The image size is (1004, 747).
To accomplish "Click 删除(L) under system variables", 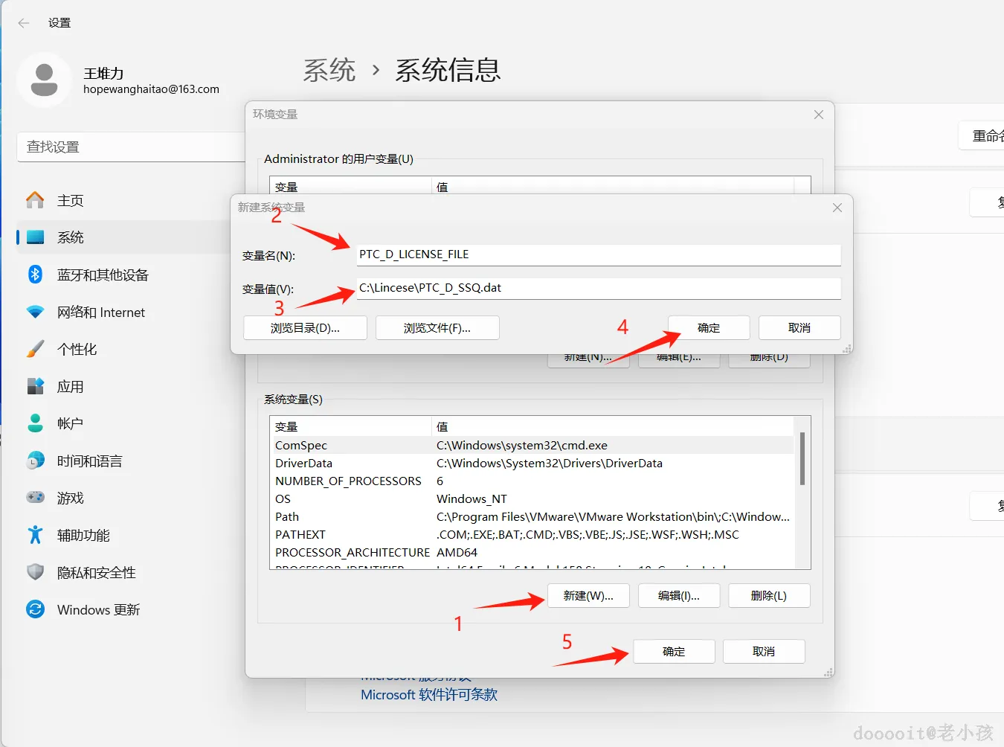I will [769, 596].
